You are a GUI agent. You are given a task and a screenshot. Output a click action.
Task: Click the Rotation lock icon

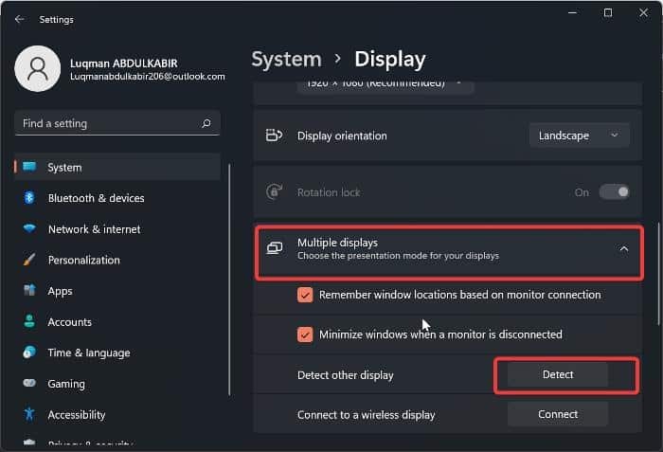coord(274,191)
